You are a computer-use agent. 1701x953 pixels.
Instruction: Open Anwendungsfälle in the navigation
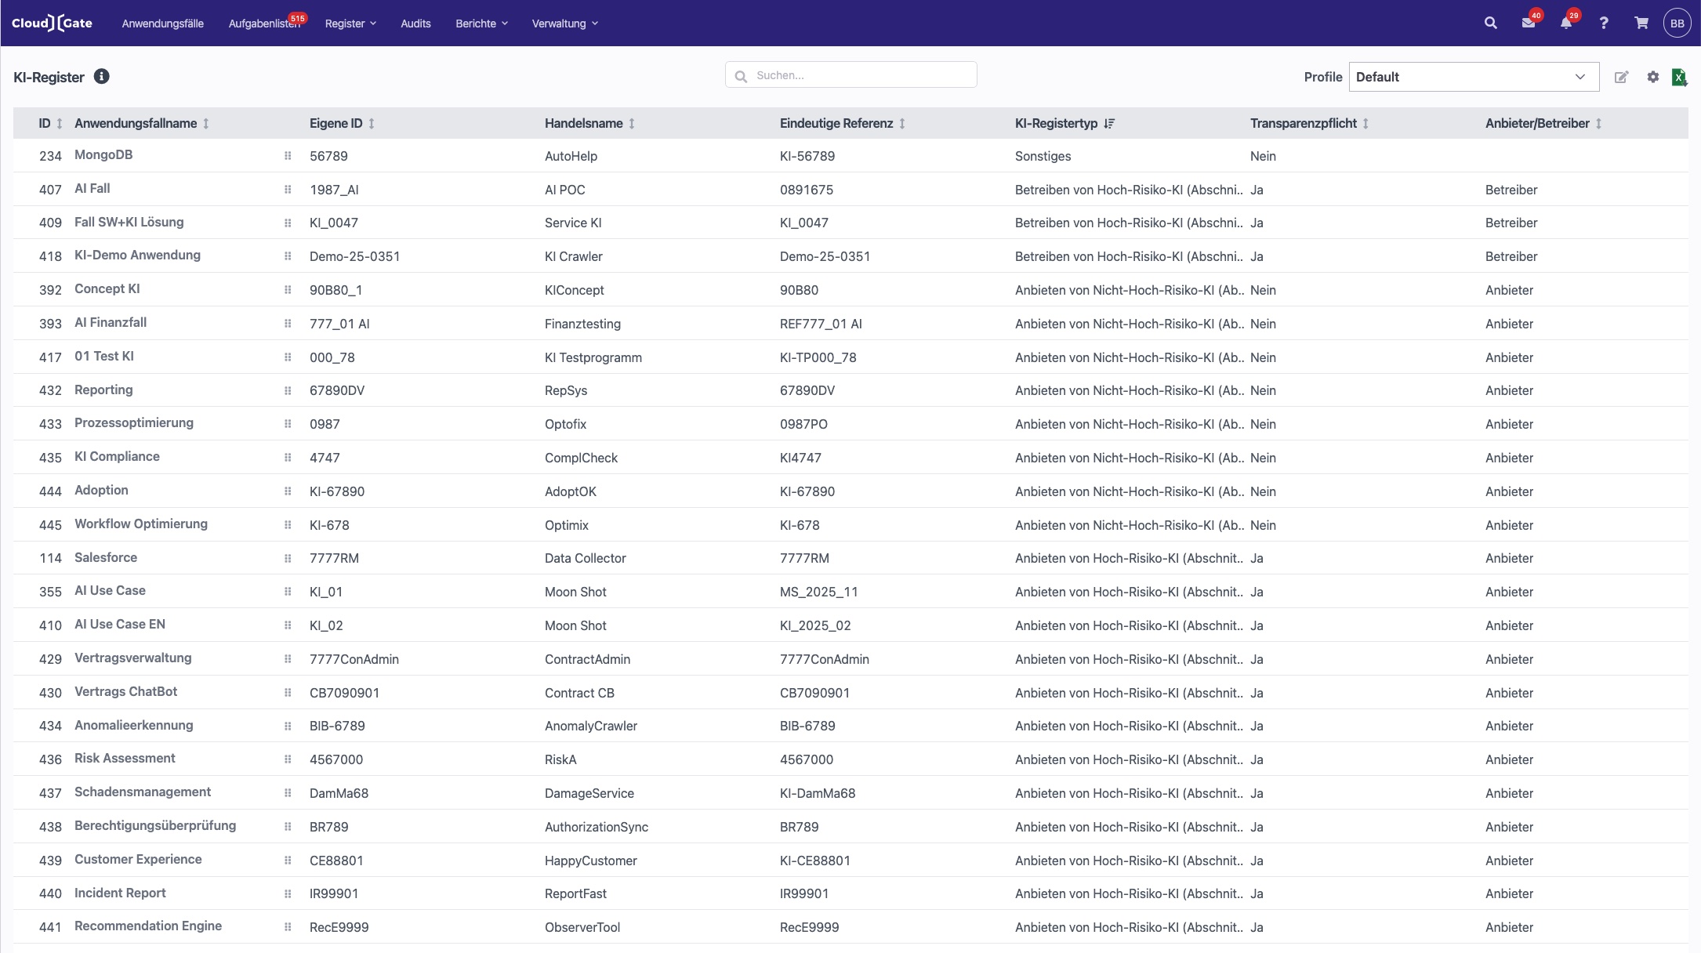click(x=162, y=24)
